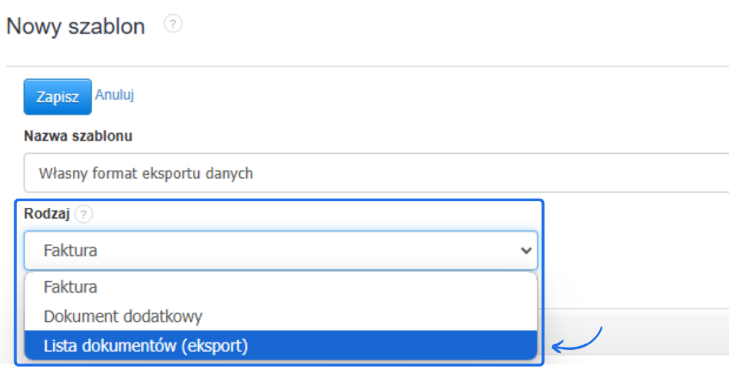The width and height of the screenshot is (731, 372).
Task: Focus the Nazwa szablonu text field
Action: [x=377, y=173]
